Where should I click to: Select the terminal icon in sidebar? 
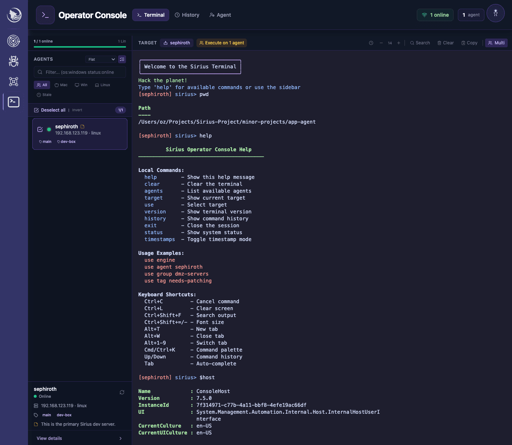pyautogui.click(x=13, y=102)
